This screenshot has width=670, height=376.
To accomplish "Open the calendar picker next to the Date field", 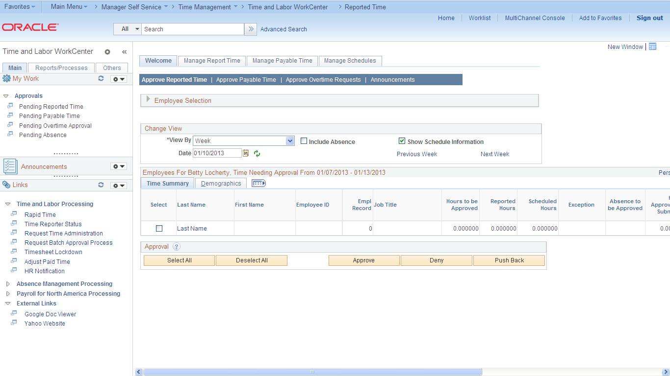I will point(246,153).
